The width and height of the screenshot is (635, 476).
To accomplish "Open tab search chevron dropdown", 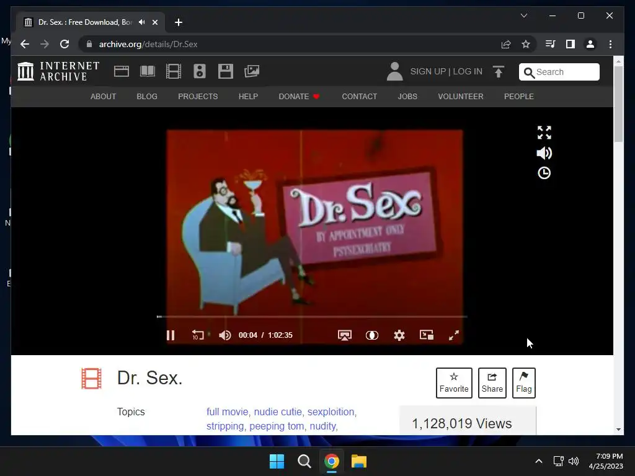I will [524, 15].
